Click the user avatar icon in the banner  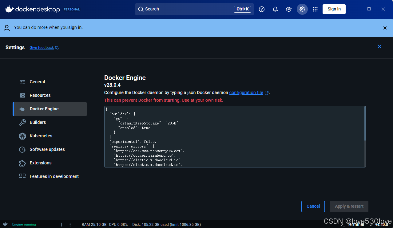point(7,28)
